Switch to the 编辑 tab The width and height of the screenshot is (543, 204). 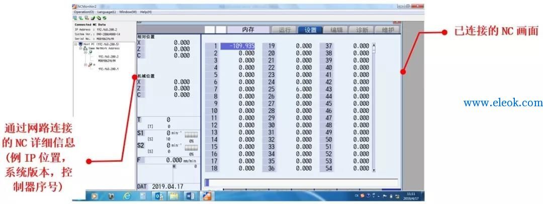[335, 30]
